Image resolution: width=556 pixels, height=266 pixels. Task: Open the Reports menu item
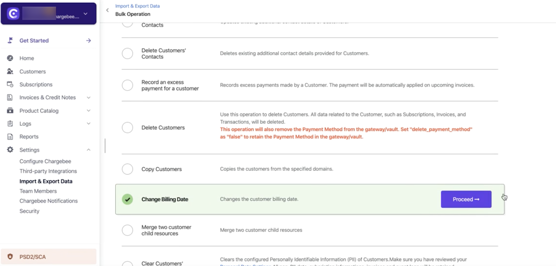point(29,137)
